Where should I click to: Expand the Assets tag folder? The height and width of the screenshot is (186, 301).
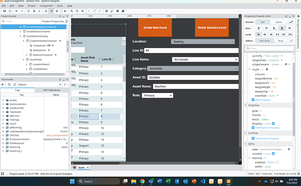pos(3,100)
